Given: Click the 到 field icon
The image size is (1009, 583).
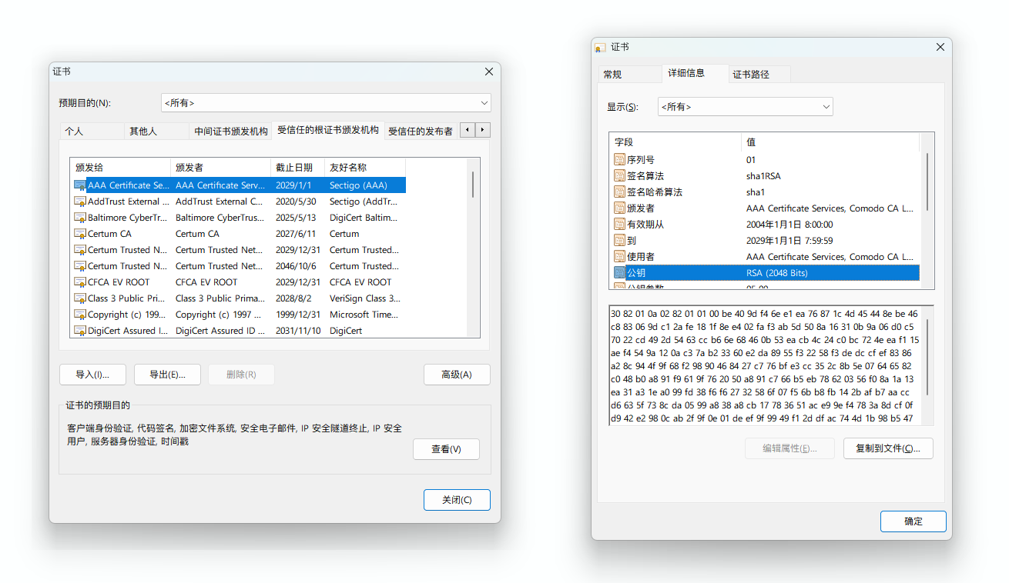Looking at the screenshot, I should 619,241.
